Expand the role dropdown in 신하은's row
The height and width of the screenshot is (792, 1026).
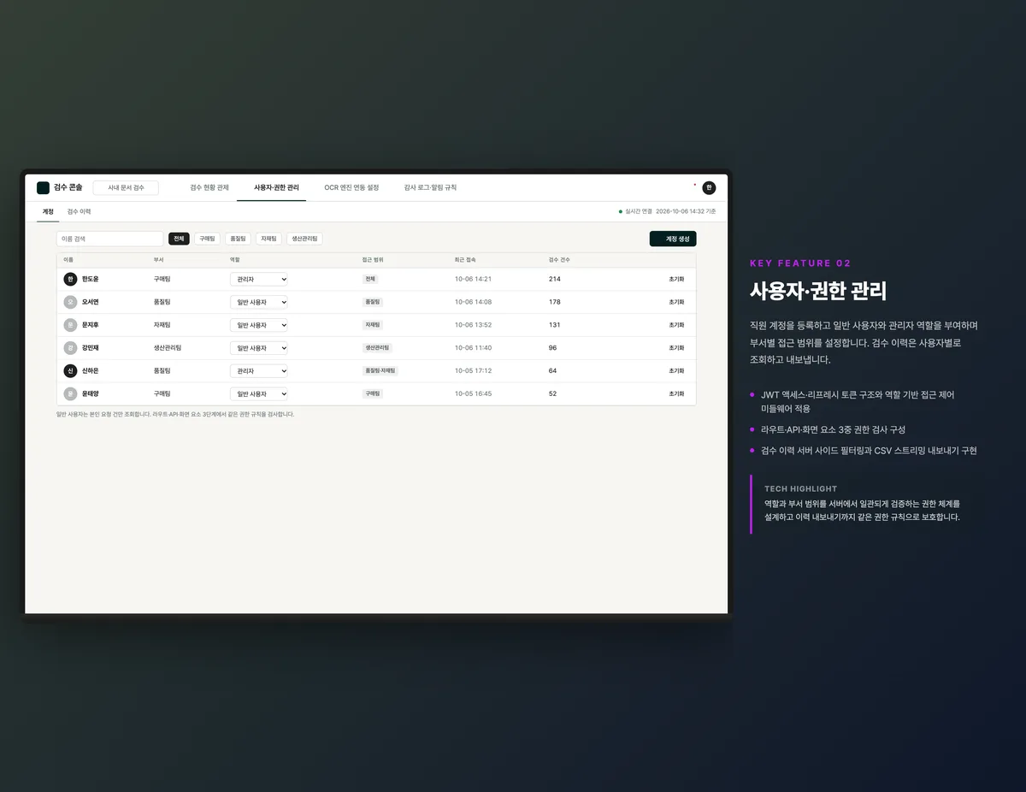(x=259, y=371)
